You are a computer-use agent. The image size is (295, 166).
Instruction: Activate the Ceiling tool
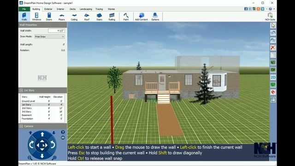(74, 17)
